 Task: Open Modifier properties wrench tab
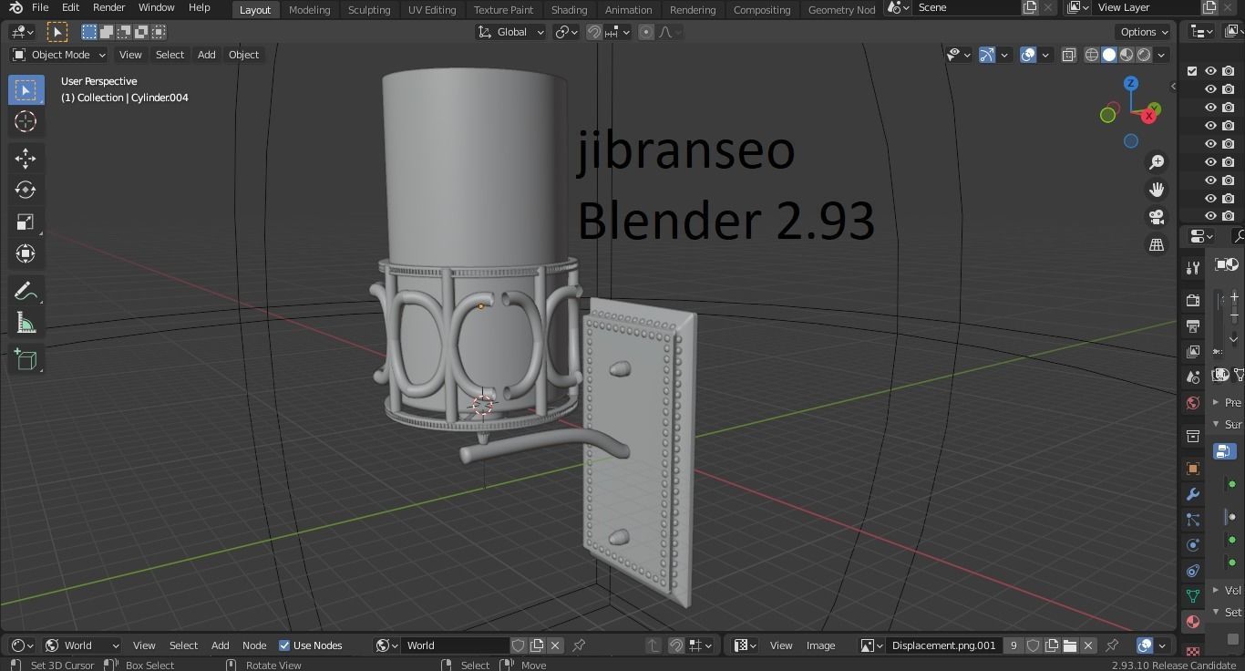point(1193,494)
